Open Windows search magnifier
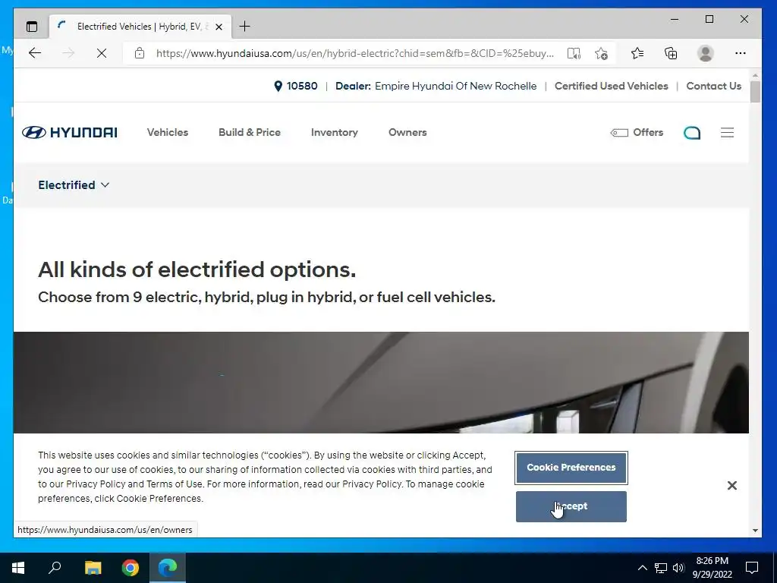 (55, 567)
